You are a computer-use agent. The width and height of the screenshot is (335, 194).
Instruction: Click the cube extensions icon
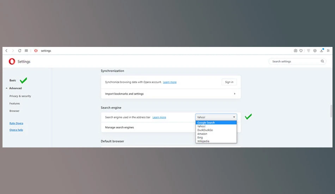click(x=315, y=51)
